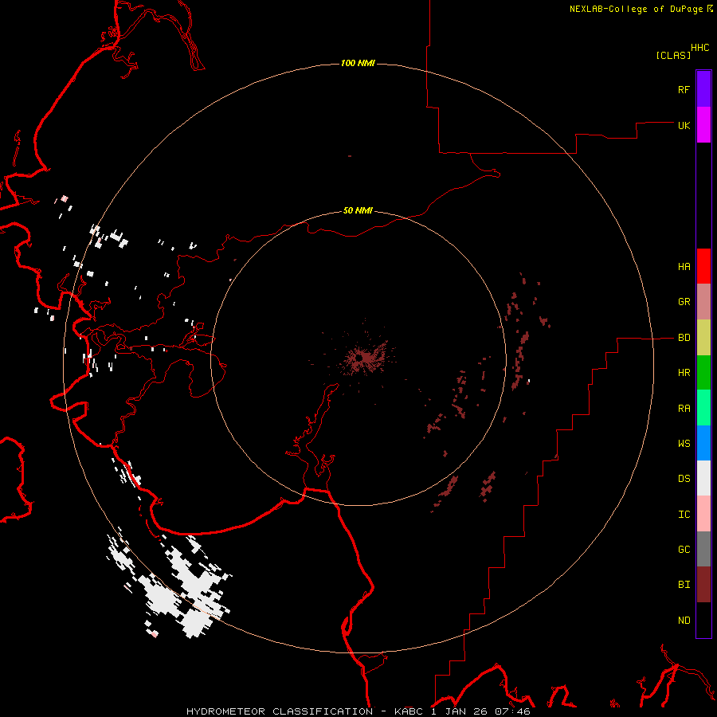
Task: Click the IC legend label
Action: coord(684,514)
